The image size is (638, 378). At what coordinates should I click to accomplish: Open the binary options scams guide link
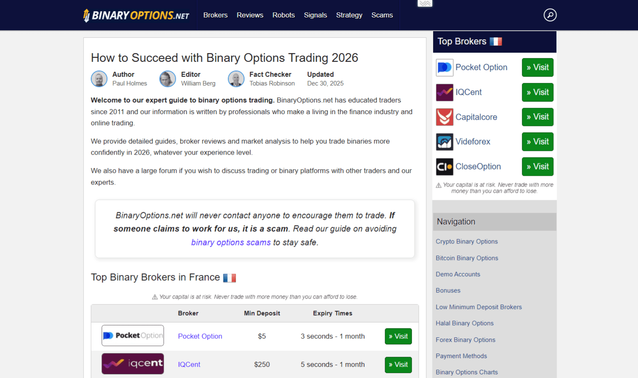(231, 242)
